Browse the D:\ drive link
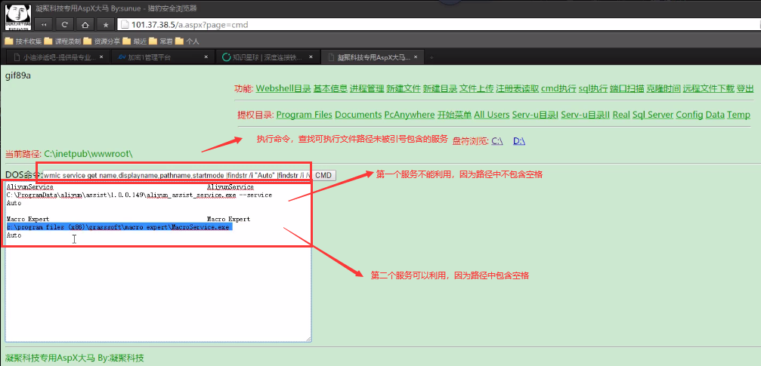Viewport: 761px width, 366px height. click(519, 140)
